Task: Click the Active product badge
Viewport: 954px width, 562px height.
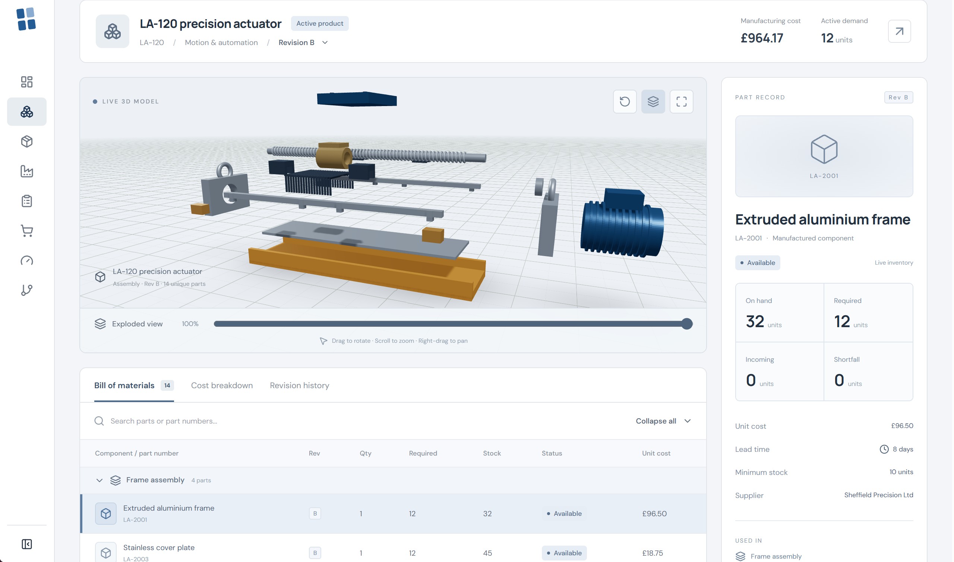Action: pyautogui.click(x=320, y=23)
